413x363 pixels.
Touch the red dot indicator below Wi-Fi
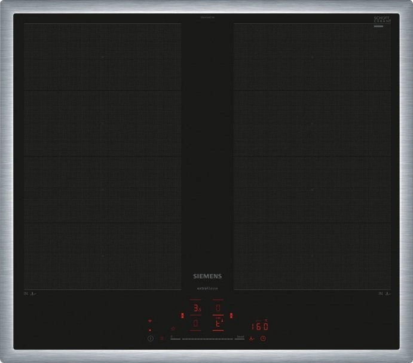(x=150, y=330)
